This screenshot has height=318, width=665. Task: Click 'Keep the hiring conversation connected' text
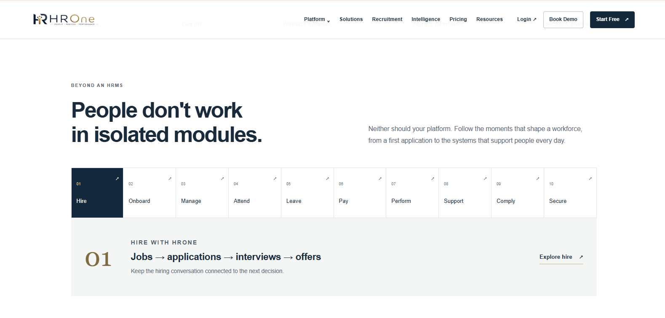click(207, 271)
